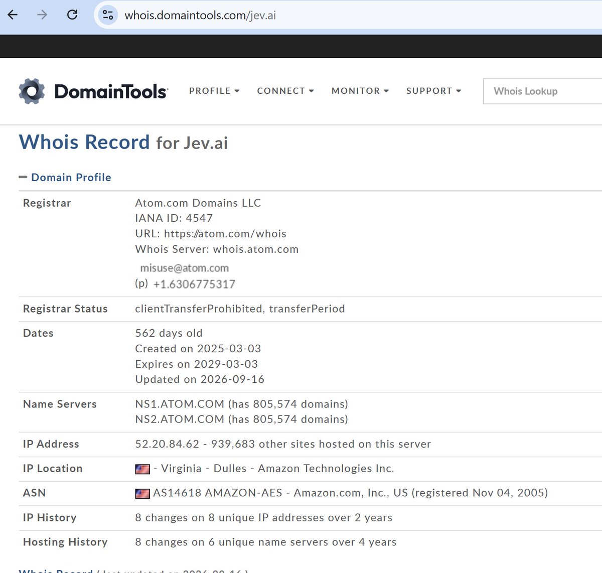
Task: Focus the Whois Lookup search field
Action: point(542,91)
